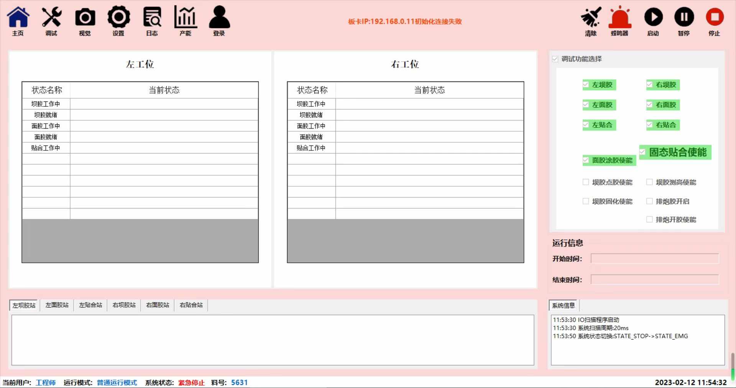Enable the 排炮开胶使能 checkbox
The height and width of the screenshot is (388, 736).
[x=649, y=220]
